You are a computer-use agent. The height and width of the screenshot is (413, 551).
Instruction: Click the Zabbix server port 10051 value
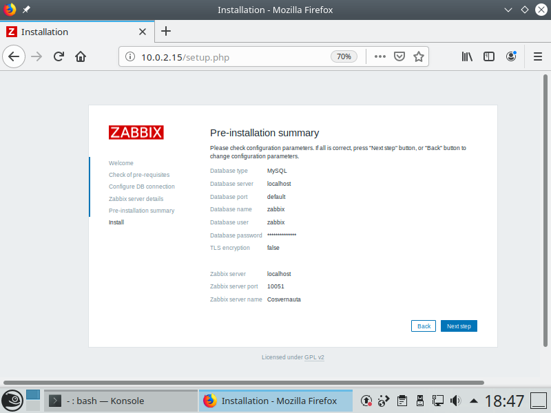275,286
